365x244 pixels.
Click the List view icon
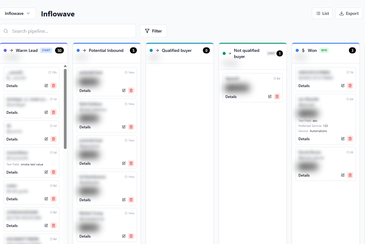tap(318, 13)
